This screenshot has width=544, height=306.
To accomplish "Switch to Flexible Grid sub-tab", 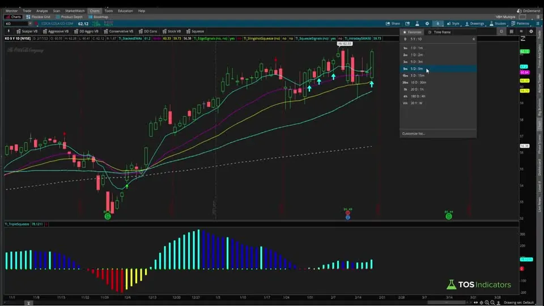I will (38, 16).
